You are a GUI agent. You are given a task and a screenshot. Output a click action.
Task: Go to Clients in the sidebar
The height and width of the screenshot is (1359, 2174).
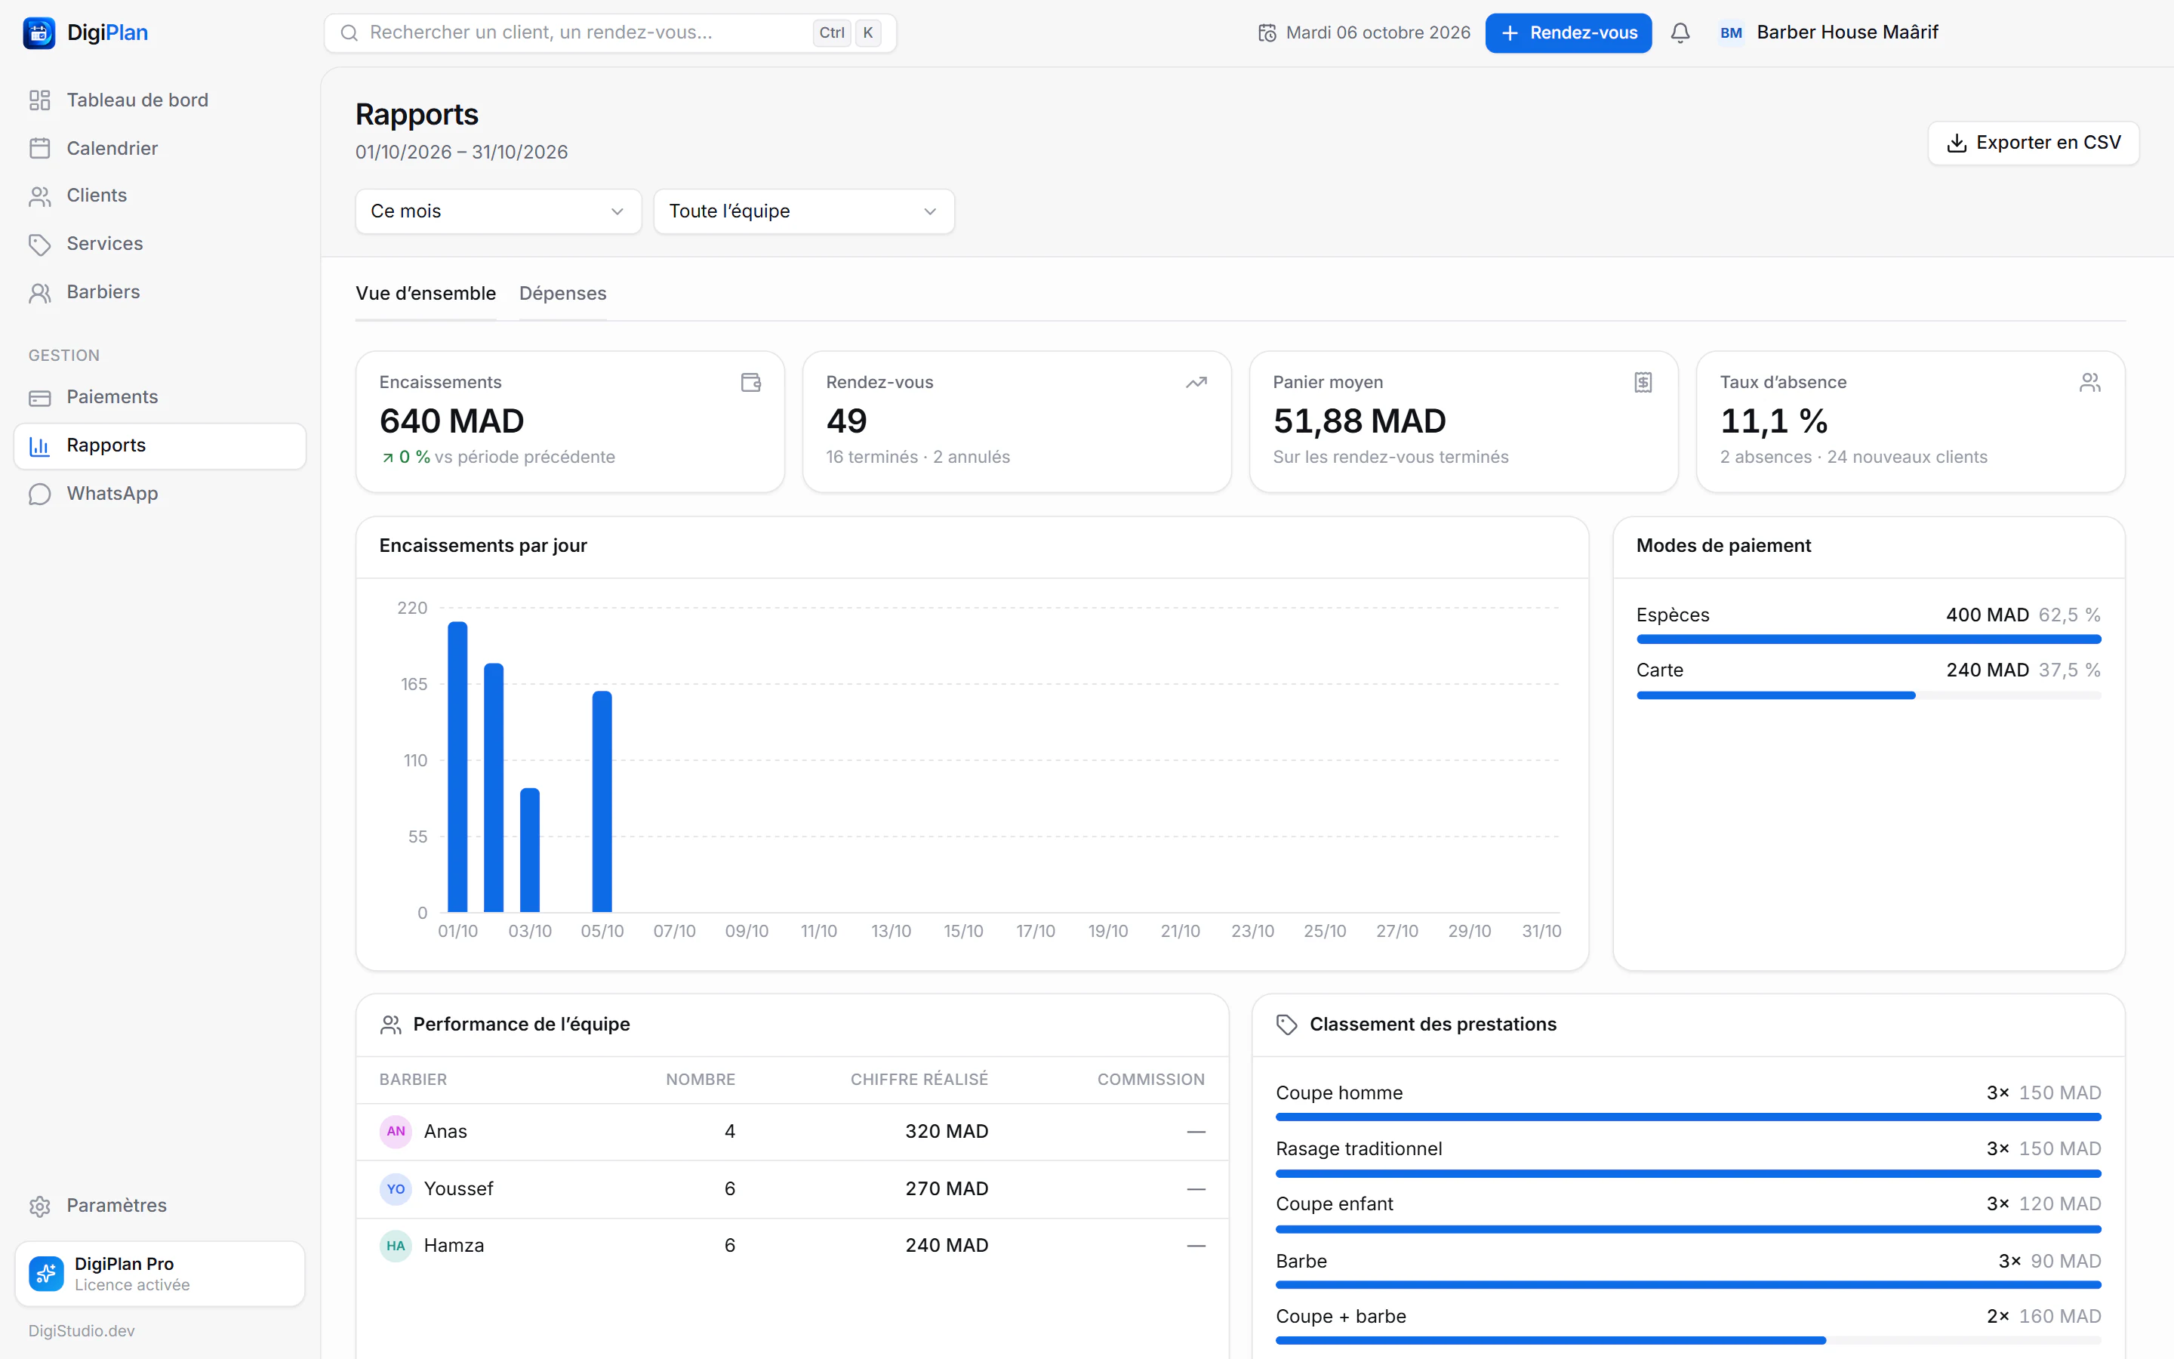160,196
